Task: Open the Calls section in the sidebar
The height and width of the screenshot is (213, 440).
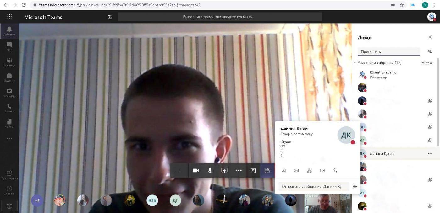Action: tap(9, 108)
